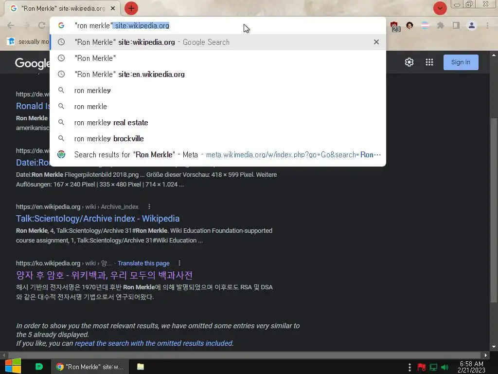Screen dimensions: 498x374
Task: Open File Explorer from the taskbar
Action: point(141,367)
